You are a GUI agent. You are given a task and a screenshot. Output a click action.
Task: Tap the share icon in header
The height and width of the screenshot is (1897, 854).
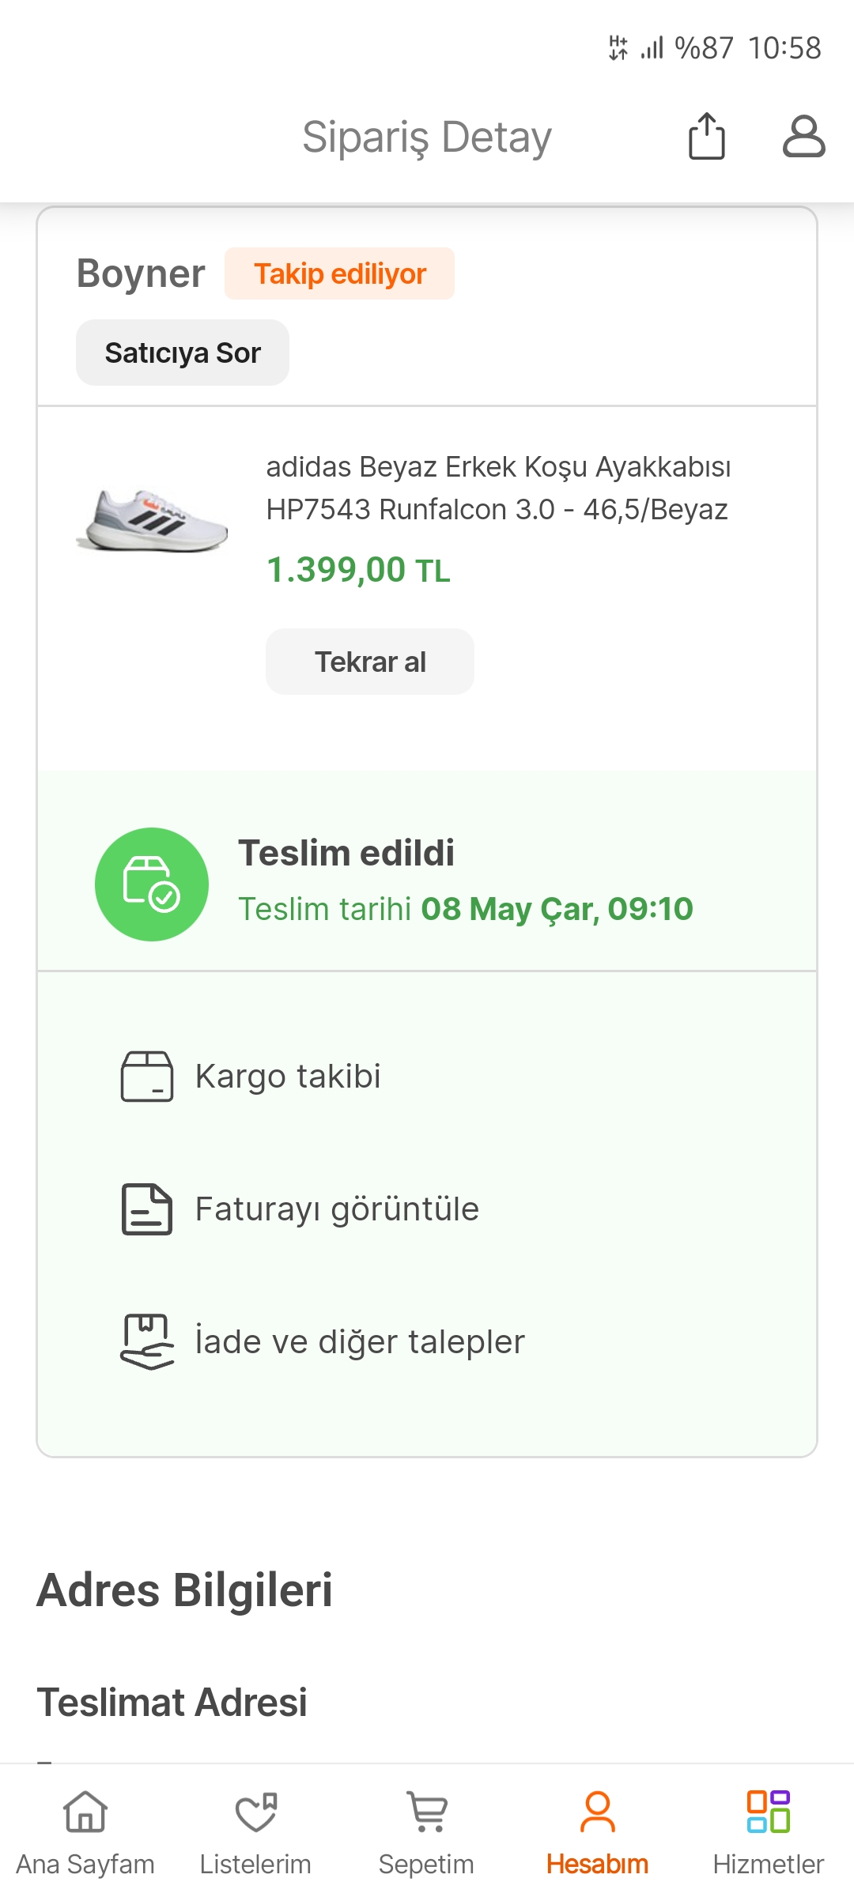(x=706, y=137)
